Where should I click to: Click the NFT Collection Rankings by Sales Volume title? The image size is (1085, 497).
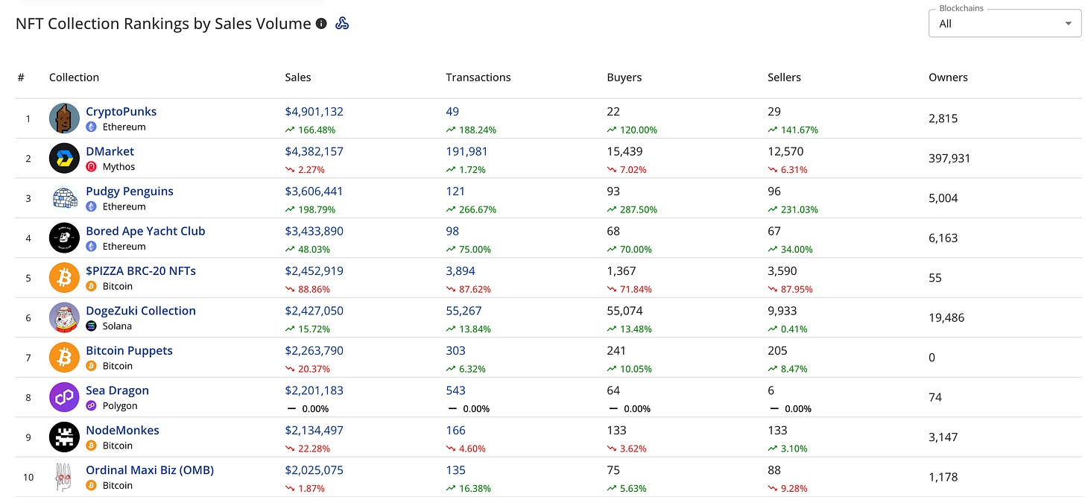click(163, 23)
